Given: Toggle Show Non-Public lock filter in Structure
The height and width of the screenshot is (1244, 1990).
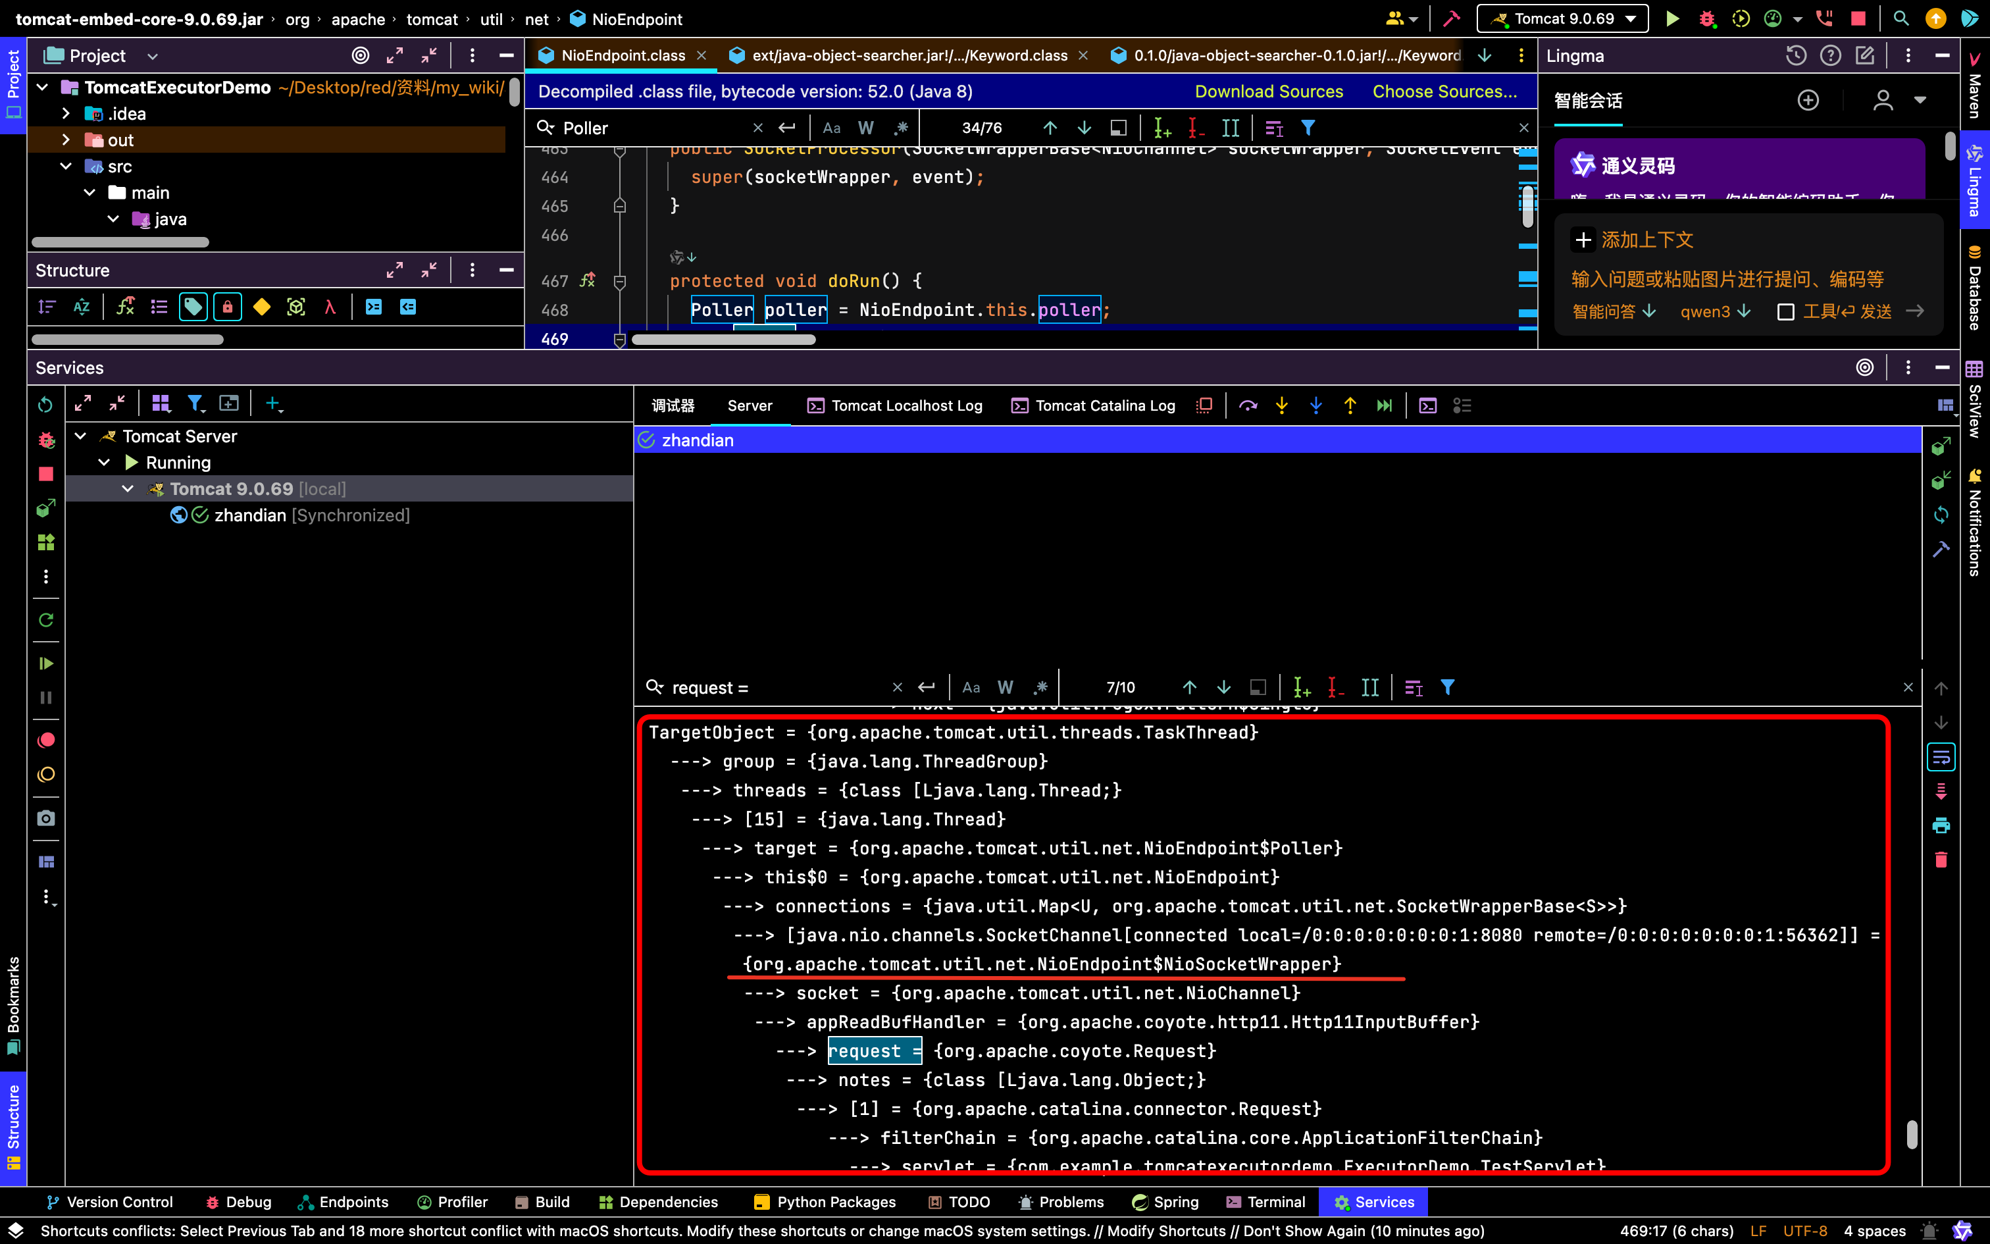Looking at the screenshot, I should [x=228, y=307].
